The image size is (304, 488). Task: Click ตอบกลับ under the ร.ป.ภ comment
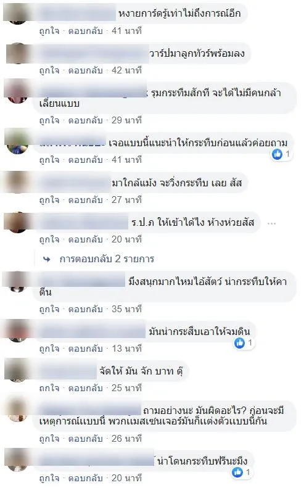coord(85,239)
